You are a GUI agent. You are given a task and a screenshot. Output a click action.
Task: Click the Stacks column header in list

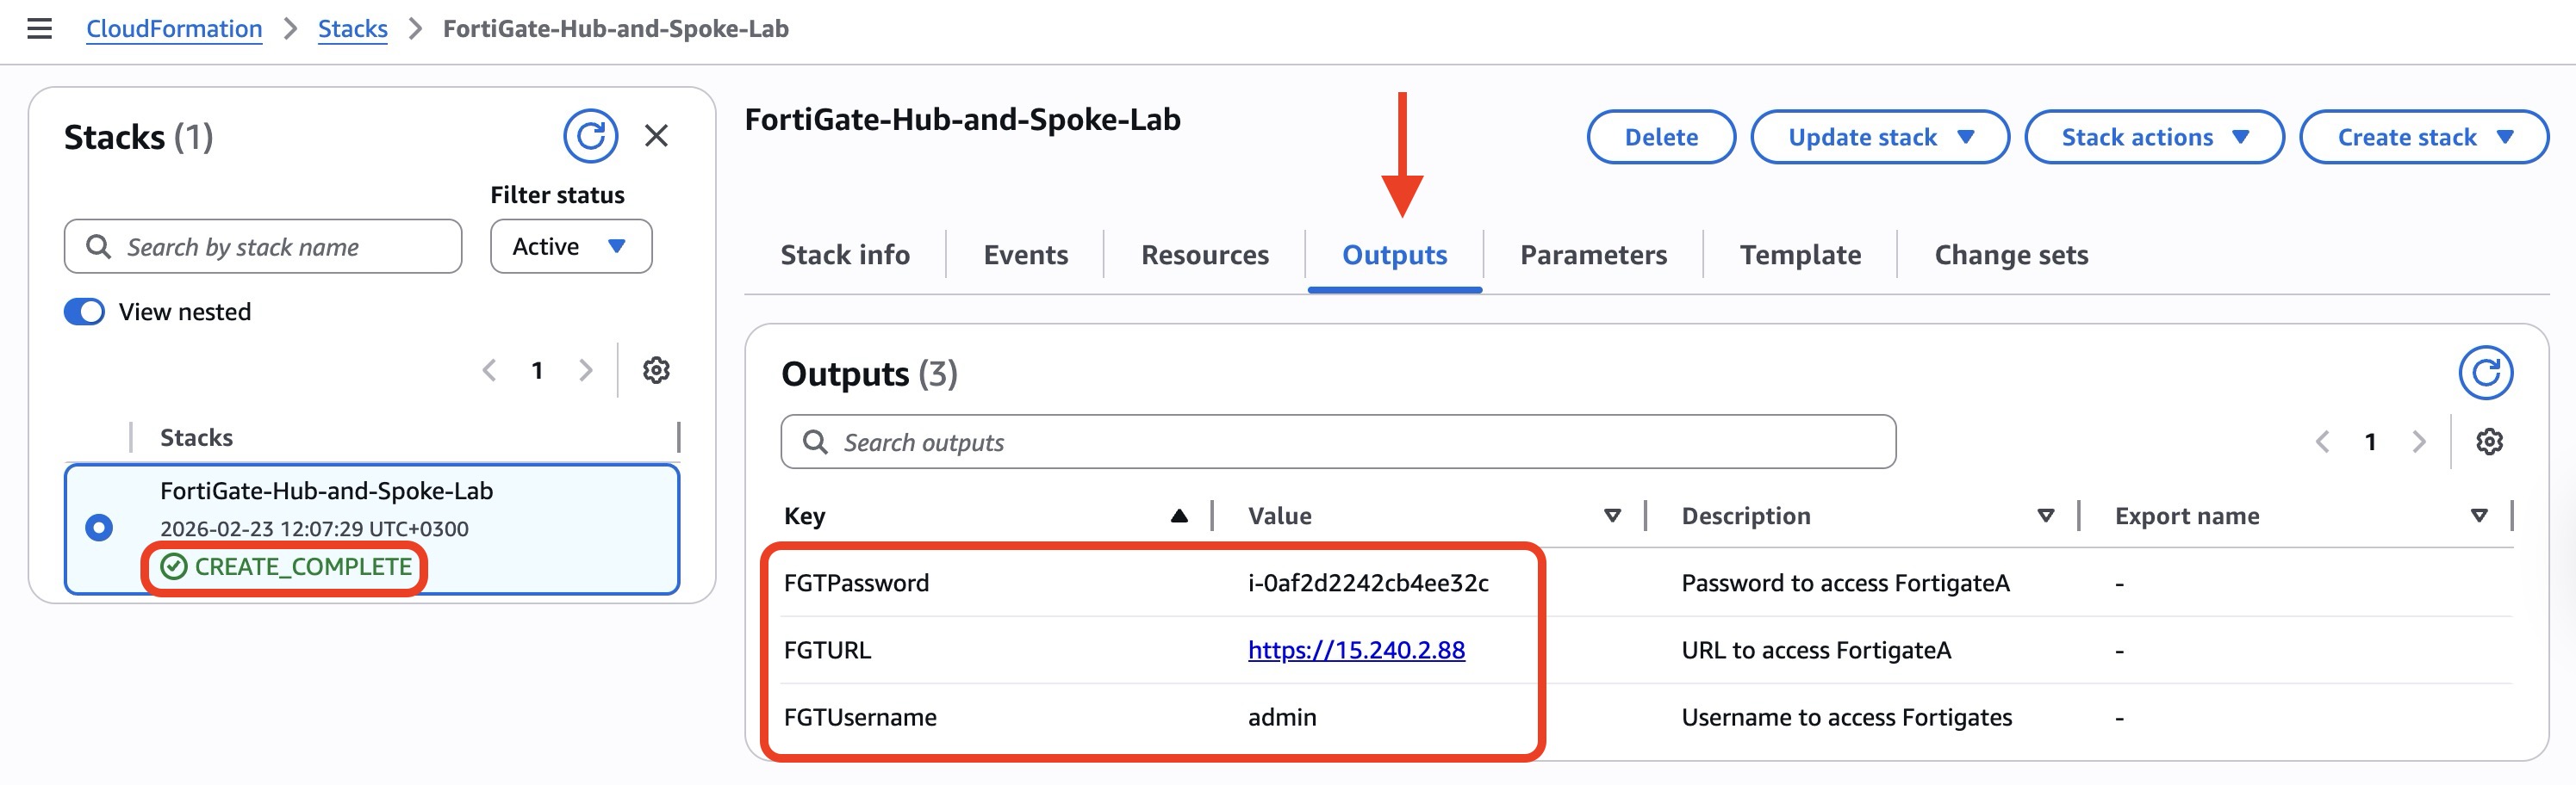tap(196, 437)
